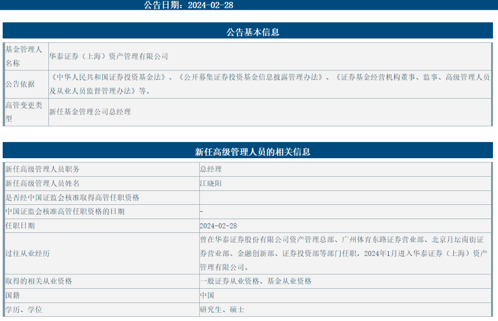Click the 任职日期 value 2024-02-28

(218, 226)
